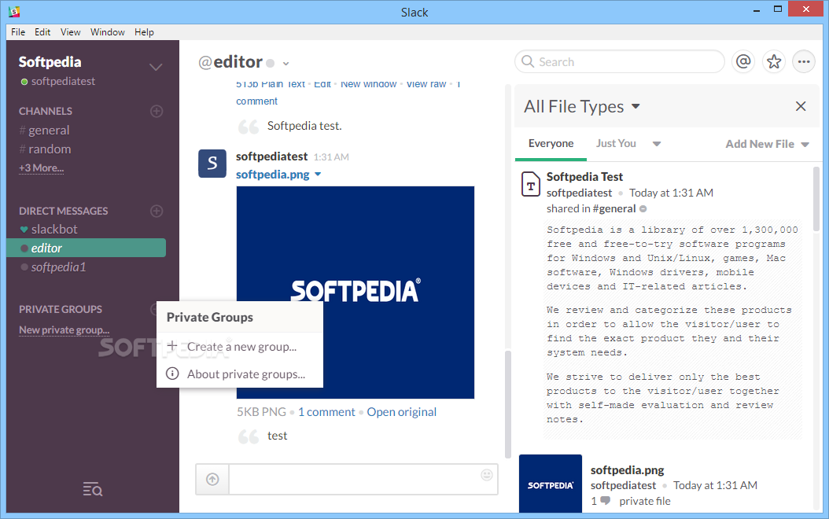Select Create a new group menu entry
829x519 pixels.
coord(240,347)
